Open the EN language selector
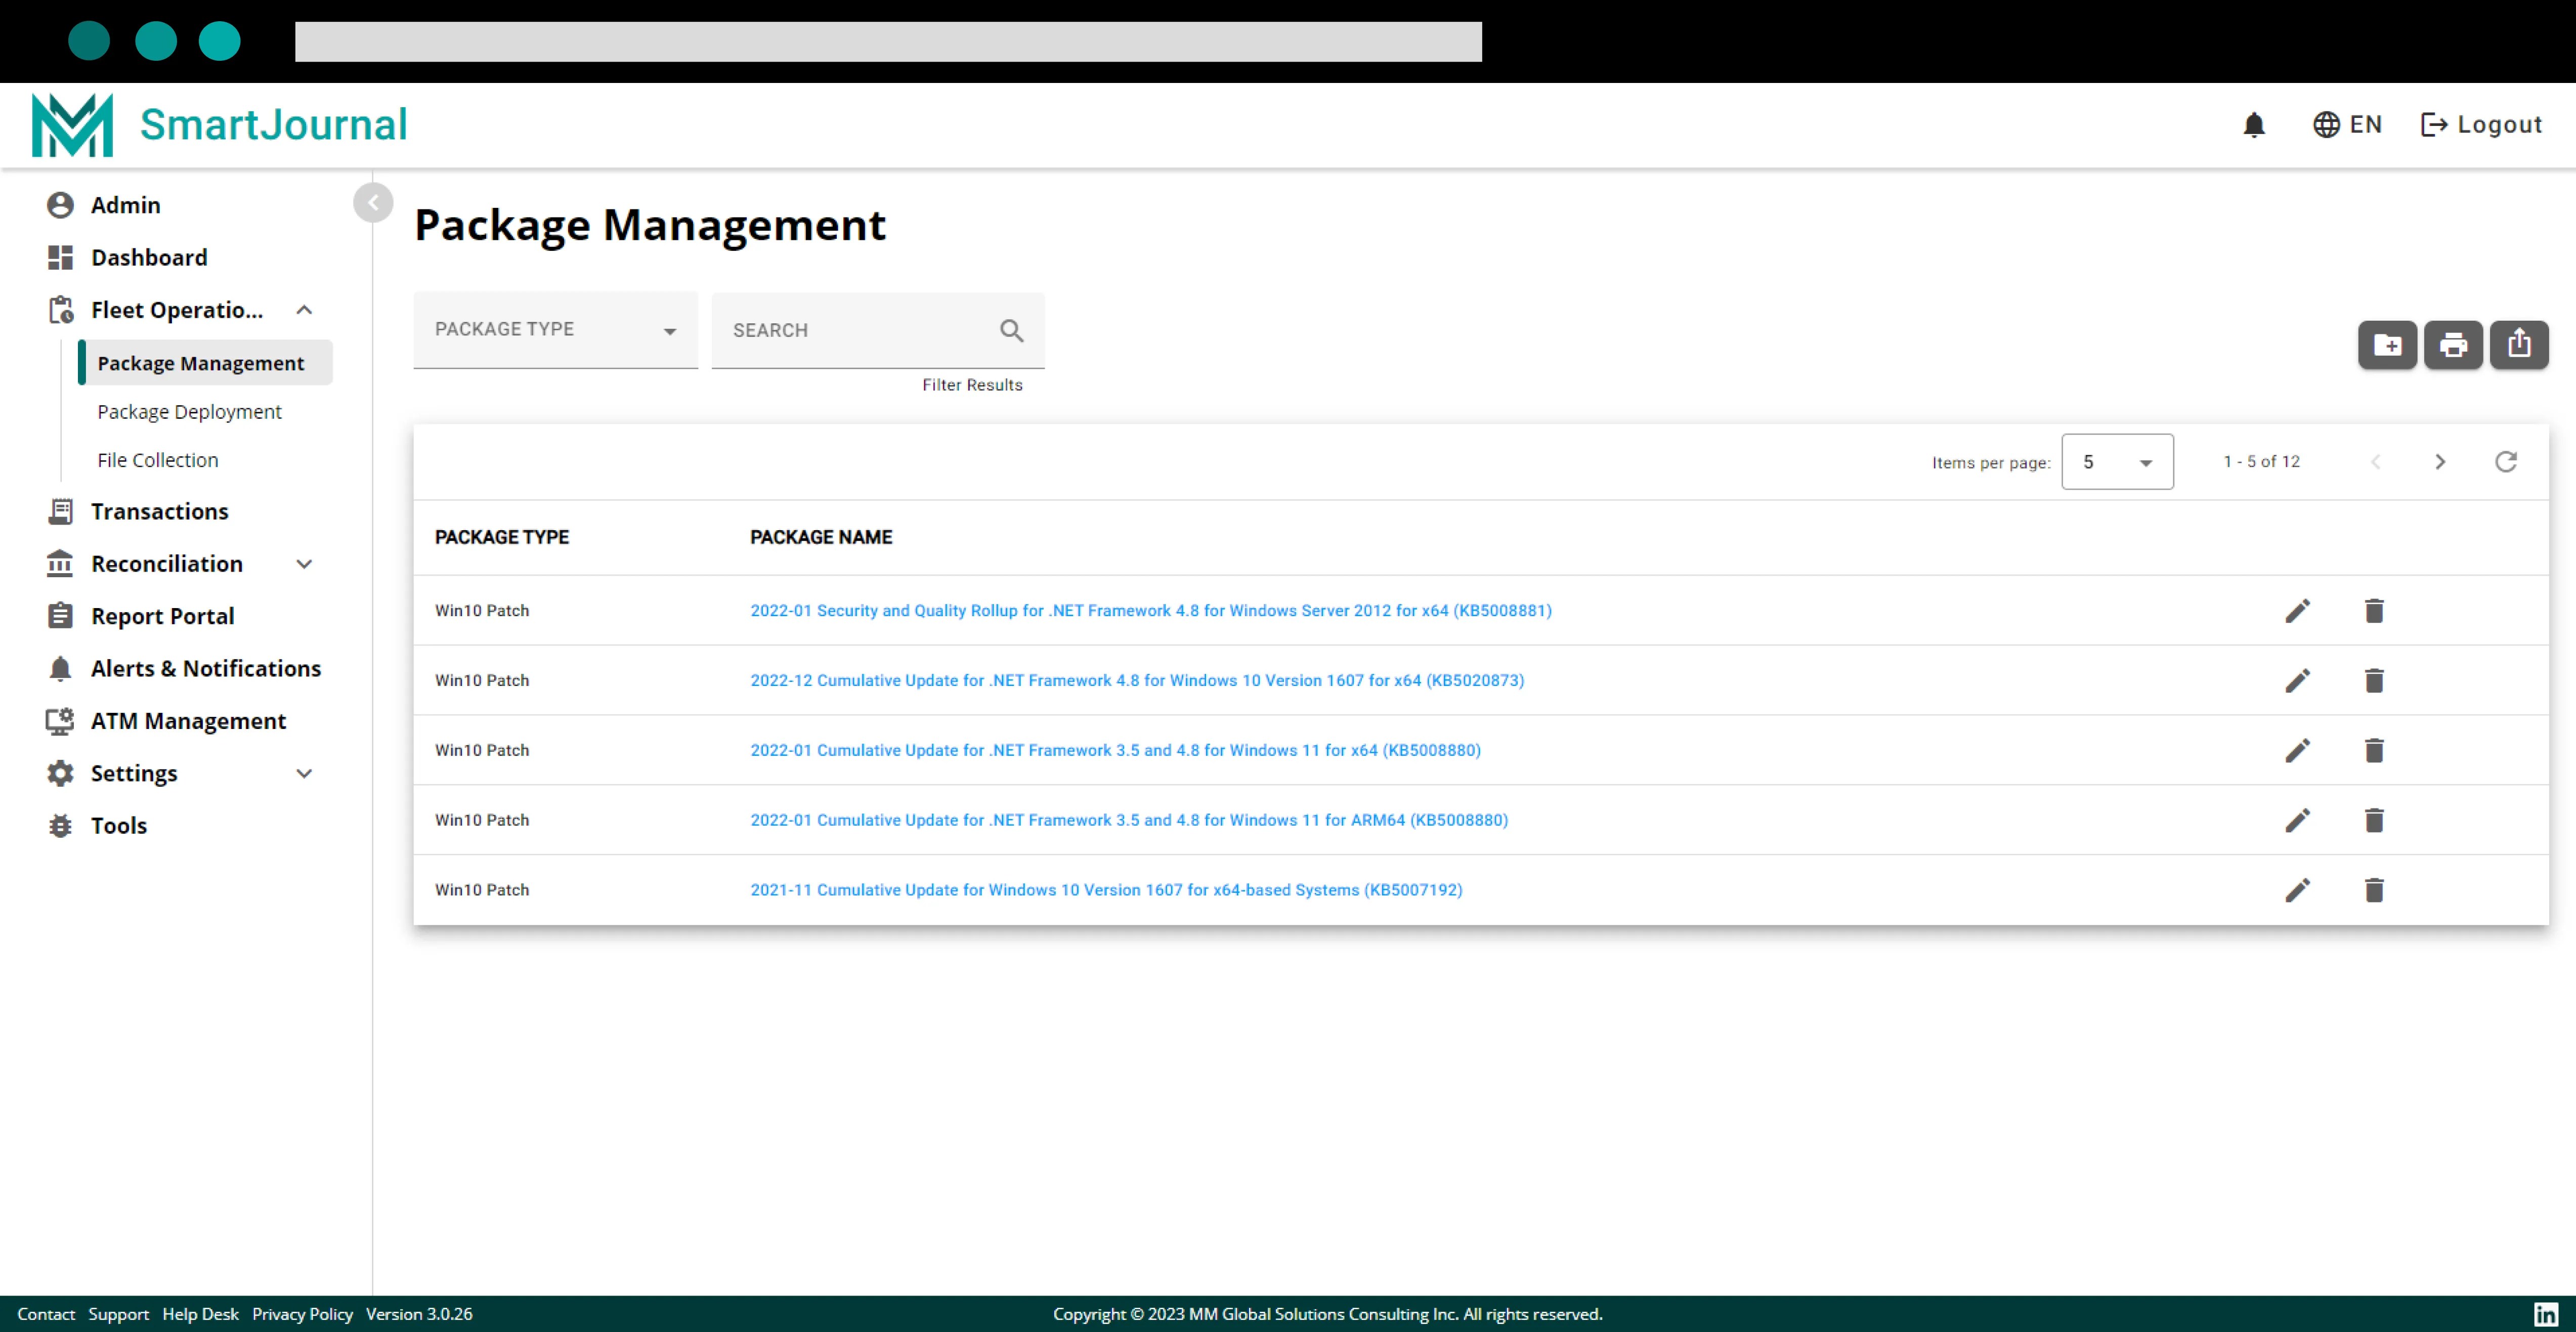The width and height of the screenshot is (2576, 1332). click(2347, 125)
